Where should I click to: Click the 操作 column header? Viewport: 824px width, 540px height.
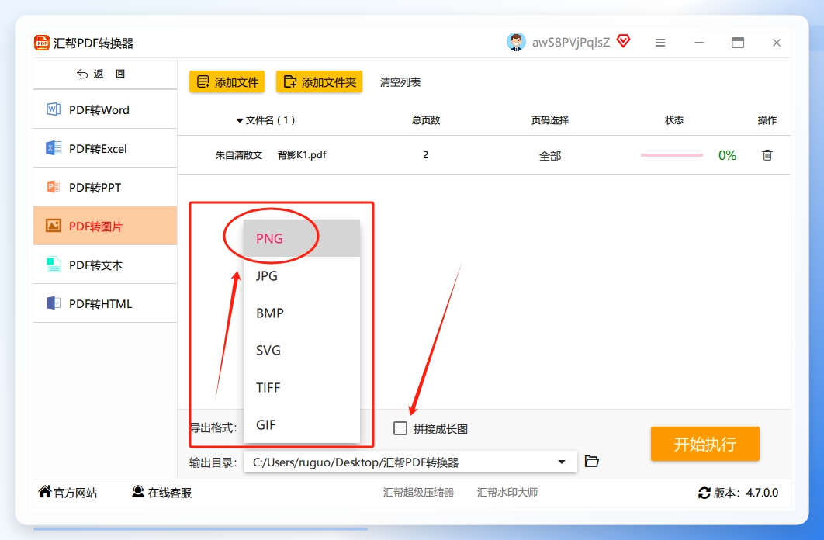pyautogui.click(x=767, y=120)
